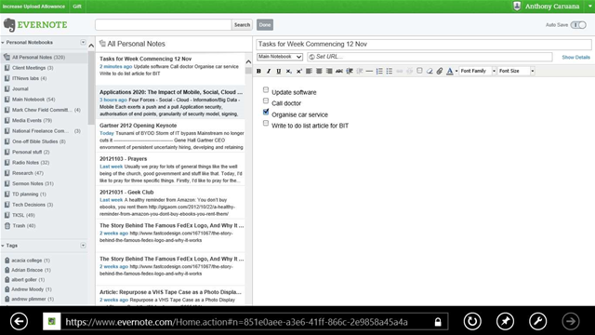The width and height of the screenshot is (595, 335).
Task: Click the Set URL field
Action: [430, 57]
